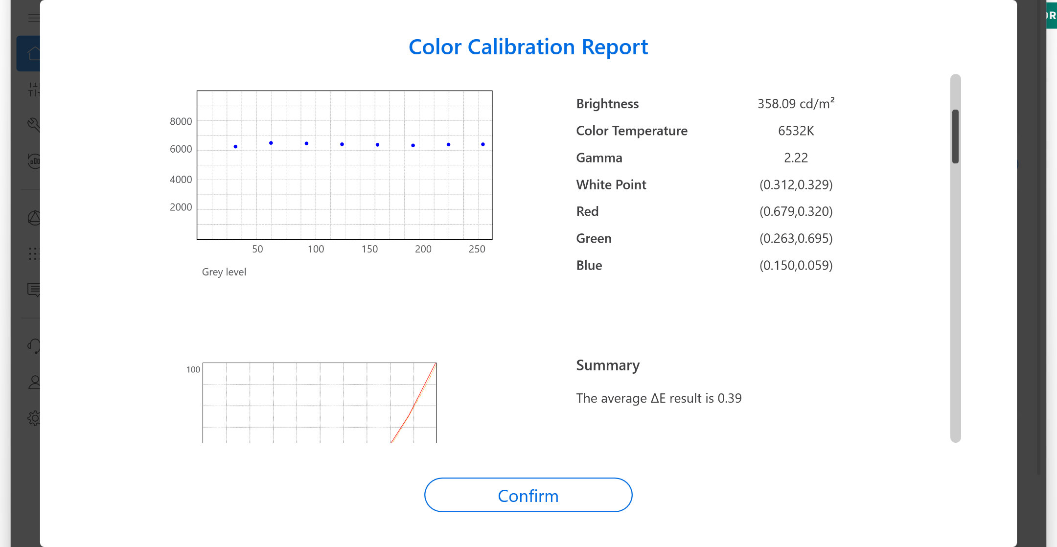Click the Summary heading
The image size is (1057, 547).
[x=608, y=365]
